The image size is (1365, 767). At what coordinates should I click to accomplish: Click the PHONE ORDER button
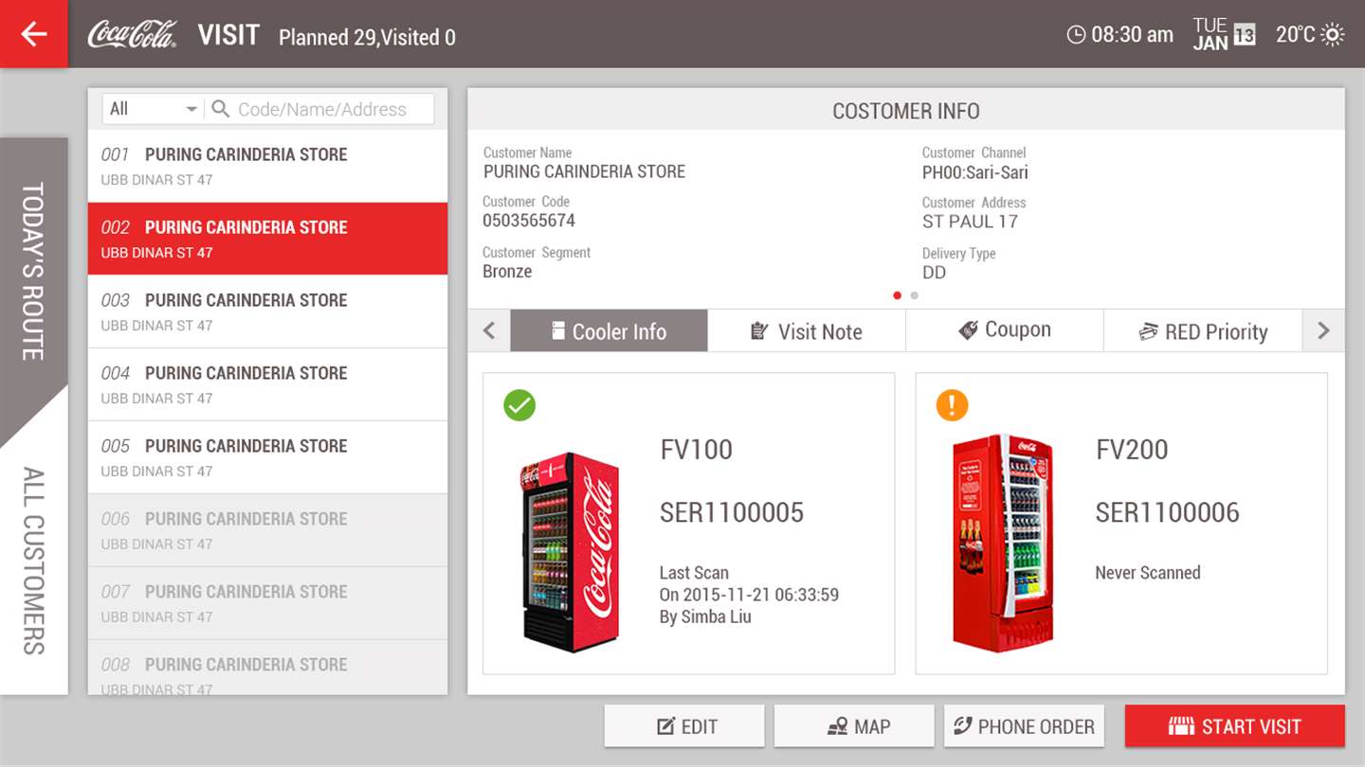pos(1024,726)
